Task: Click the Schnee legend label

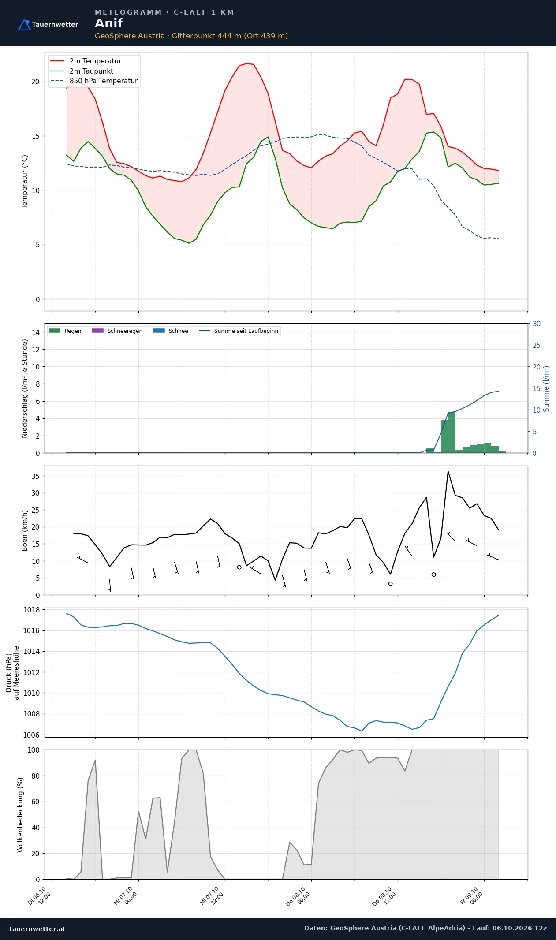Action: [x=178, y=331]
